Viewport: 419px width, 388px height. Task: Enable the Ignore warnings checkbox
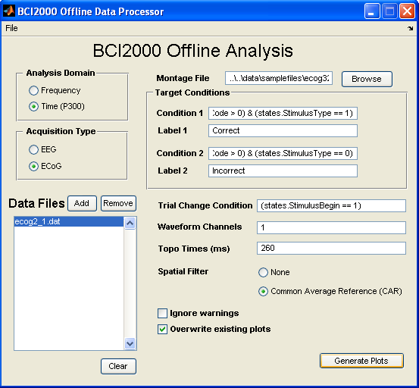pyautogui.click(x=162, y=313)
